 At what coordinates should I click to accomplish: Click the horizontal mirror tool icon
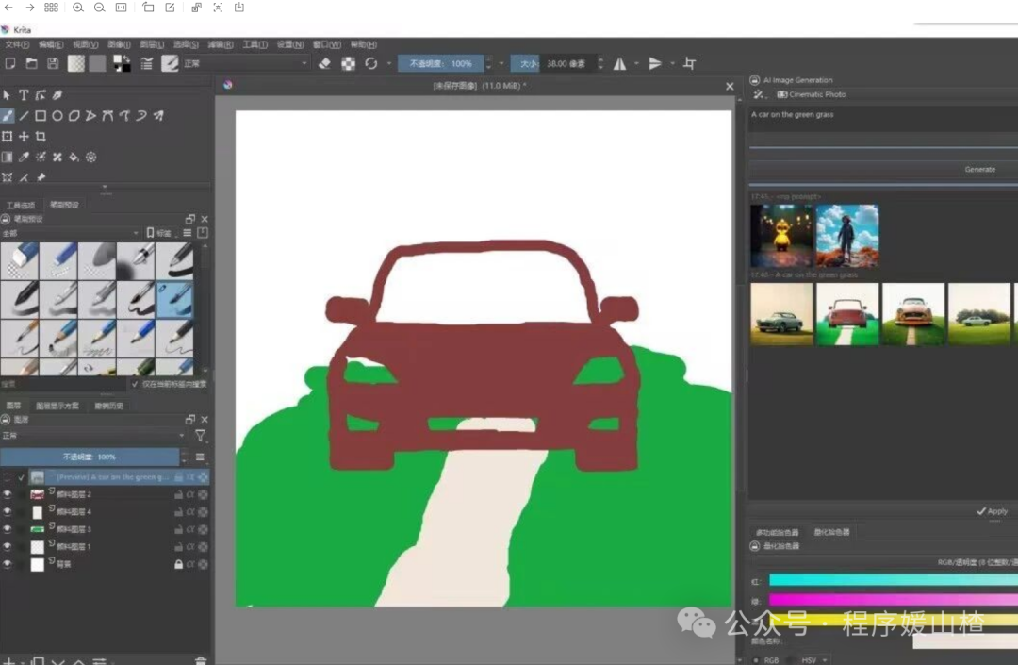(620, 63)
